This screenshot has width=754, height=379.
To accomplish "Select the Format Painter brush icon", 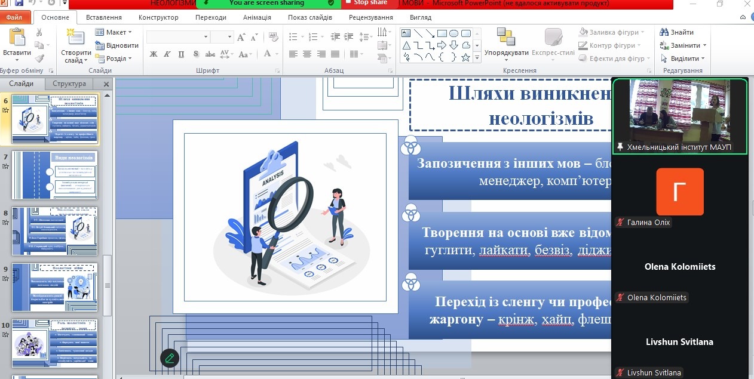I will [39, 58].
